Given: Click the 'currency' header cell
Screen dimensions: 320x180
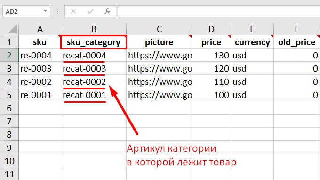Looking at the screenshot, I should tap(252, 42).
